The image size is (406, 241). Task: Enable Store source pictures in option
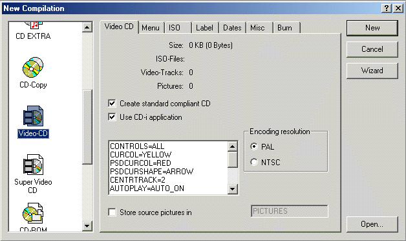[112, 212]
